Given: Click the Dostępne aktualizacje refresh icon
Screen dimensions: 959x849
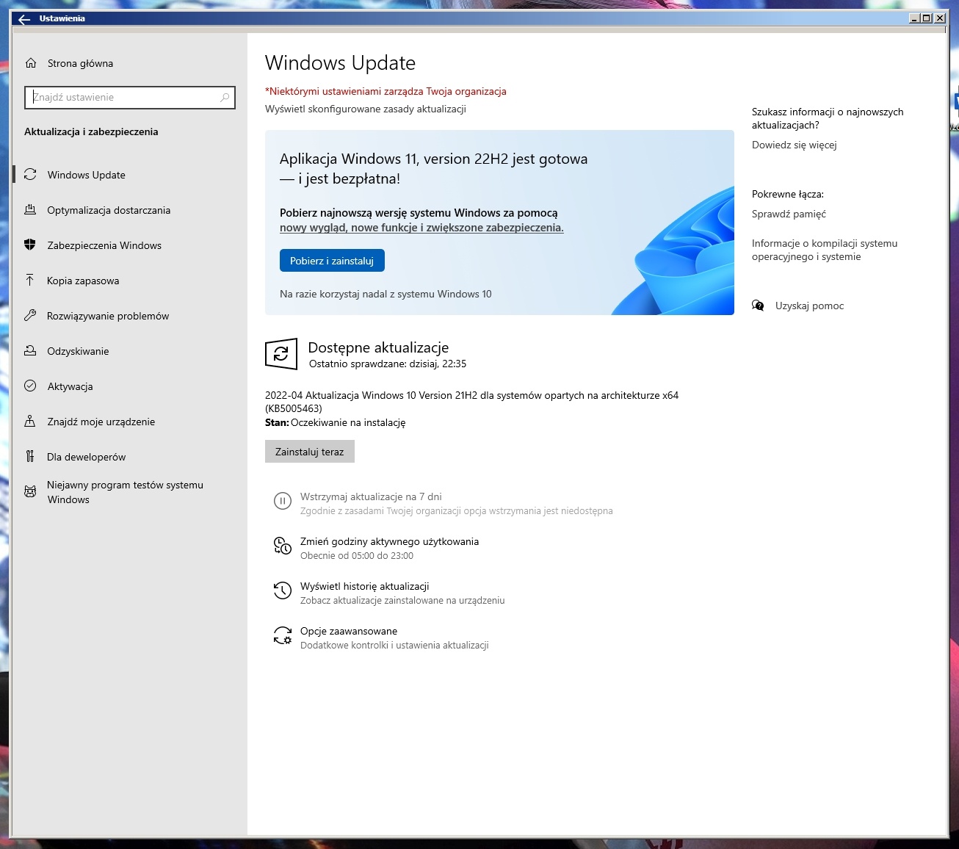Looking at the screenshot, I should (281, 354).
